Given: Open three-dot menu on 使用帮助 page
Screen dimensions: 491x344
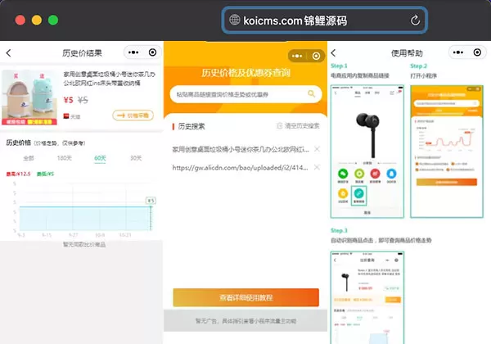Looking at the screenshot, I should [x=458, y=52].
